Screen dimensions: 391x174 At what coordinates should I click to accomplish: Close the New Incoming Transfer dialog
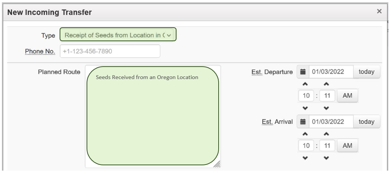pos(379,11)
